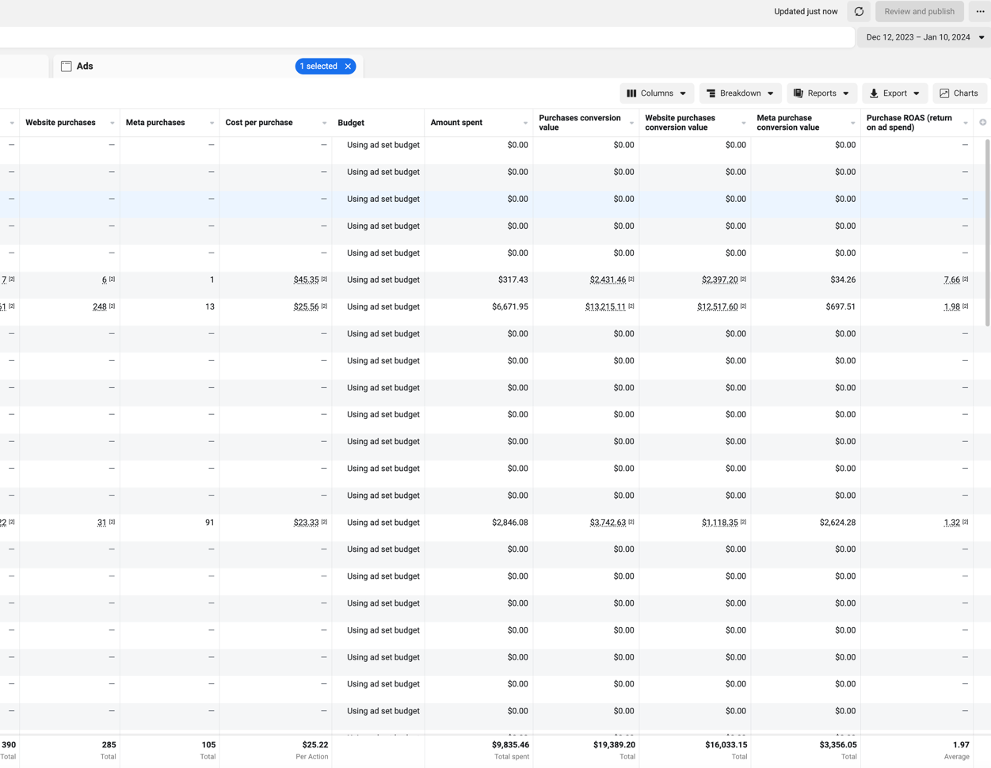Click the Meta purchases column header
This screenshot has width=991, height=768.
155,123
